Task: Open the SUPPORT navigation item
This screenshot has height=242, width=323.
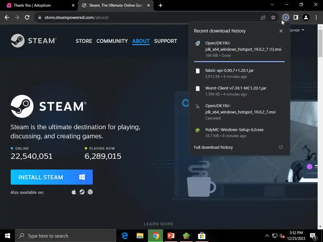Action: tap(165, 41)
